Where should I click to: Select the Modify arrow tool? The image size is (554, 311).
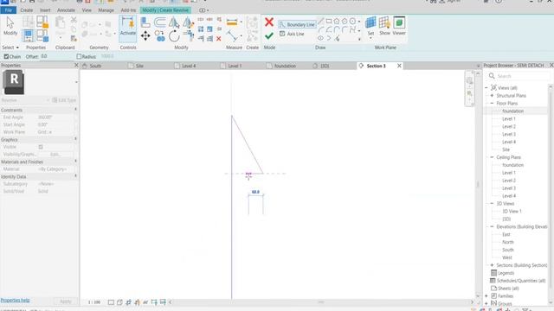pyautogui.click(x=10, y=26)
